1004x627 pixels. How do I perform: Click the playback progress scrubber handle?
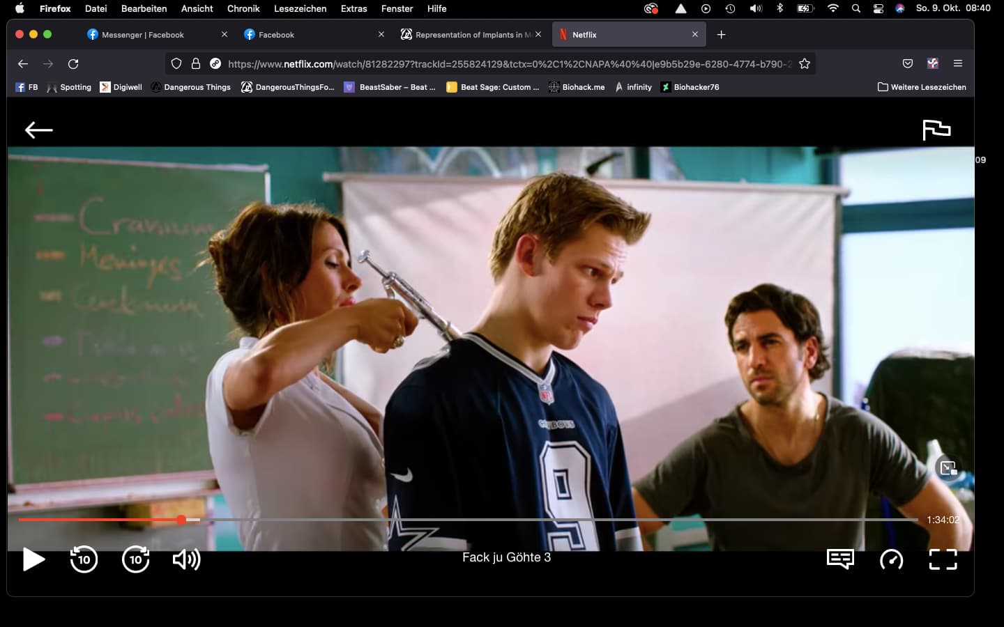coord(181,520)
